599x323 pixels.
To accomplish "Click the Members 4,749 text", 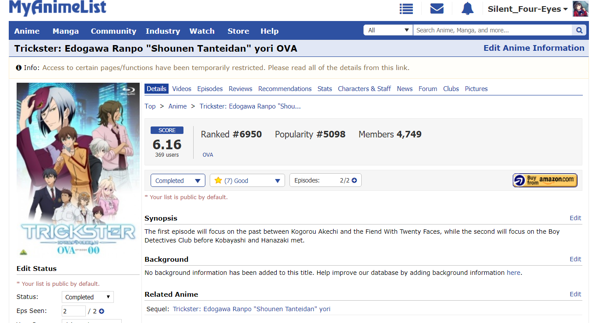I will (390, 134).
